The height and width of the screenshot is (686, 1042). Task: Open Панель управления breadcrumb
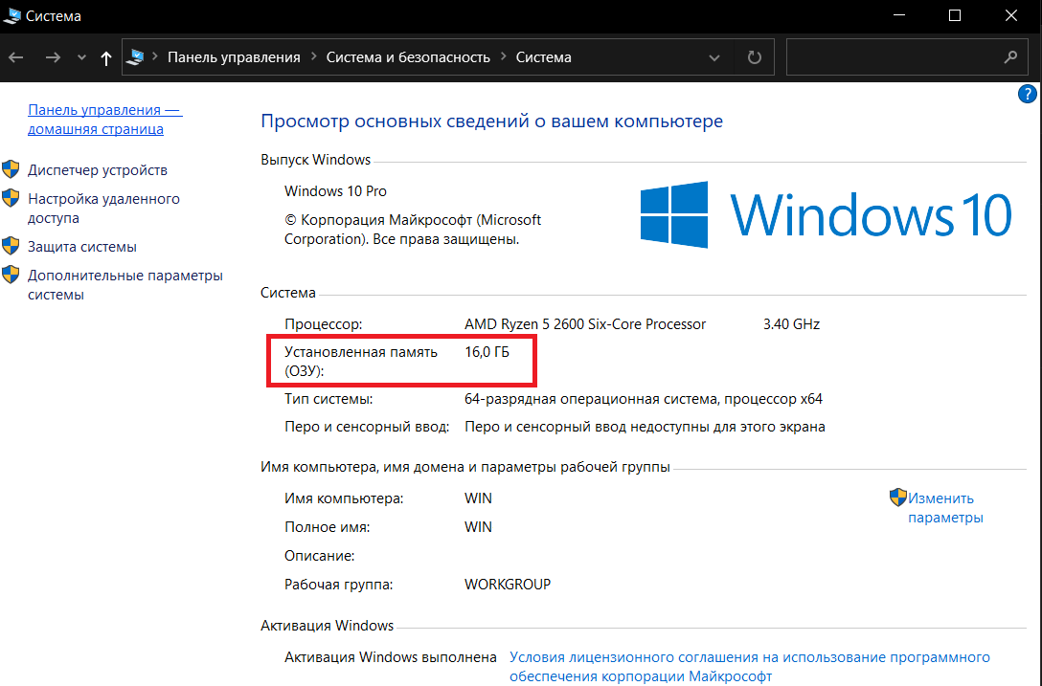pos(234,57)
